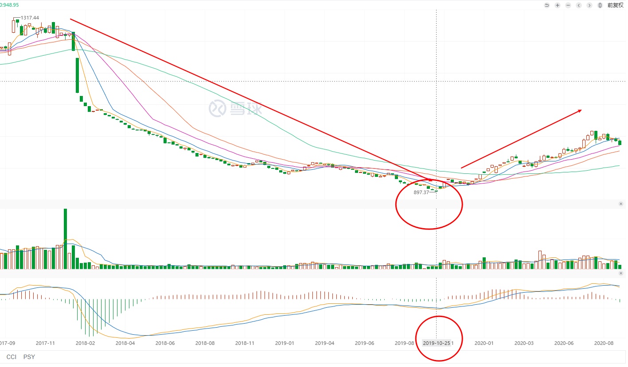Select the 2020-08 date axis label
Screen dimensions: 628x367
604,343
